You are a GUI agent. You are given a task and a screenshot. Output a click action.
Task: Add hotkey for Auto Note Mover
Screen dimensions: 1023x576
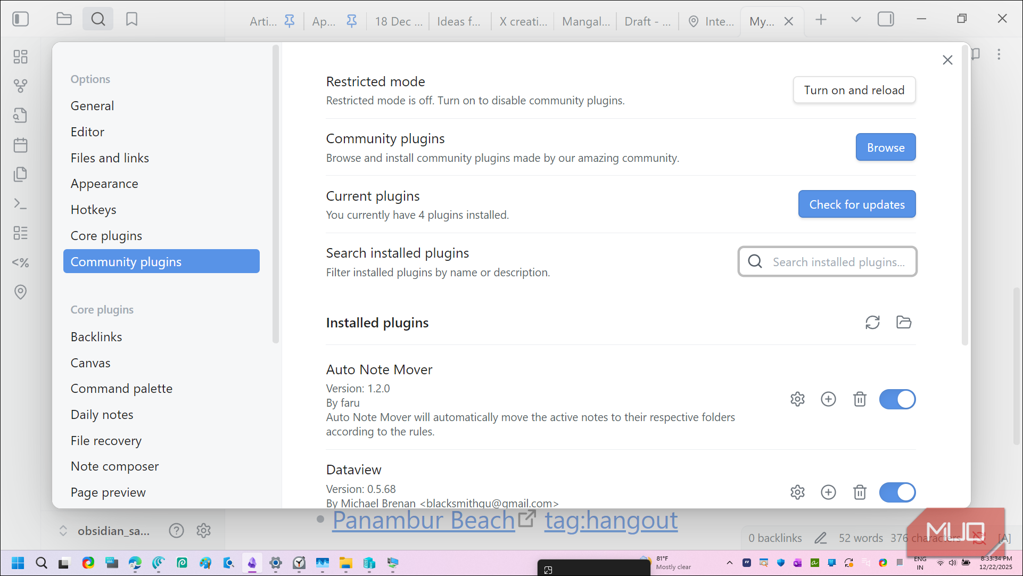pyautogui.click(x=828, y=399)
